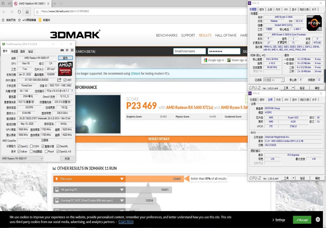The image size is (326, 228).
Task: Go to the browser home page
Action: pyautogui.click(x=27, y=12)
